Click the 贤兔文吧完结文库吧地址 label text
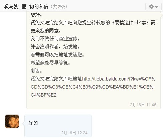Viewport: 163px width, 138px height. coord(56,79)
